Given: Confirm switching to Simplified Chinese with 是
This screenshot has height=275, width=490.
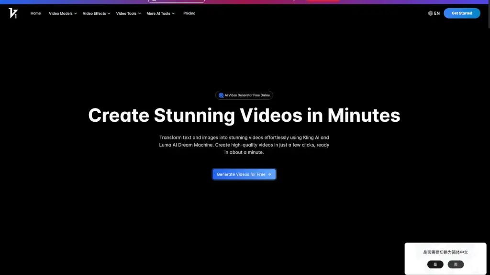Looking at the screenshot, I should [x=434, y=264].
